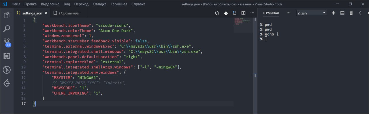
Task: Open the Файл menu
Action: pos(16,4)
